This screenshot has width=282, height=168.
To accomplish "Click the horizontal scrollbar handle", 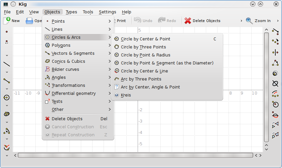I will pos(135,155).
